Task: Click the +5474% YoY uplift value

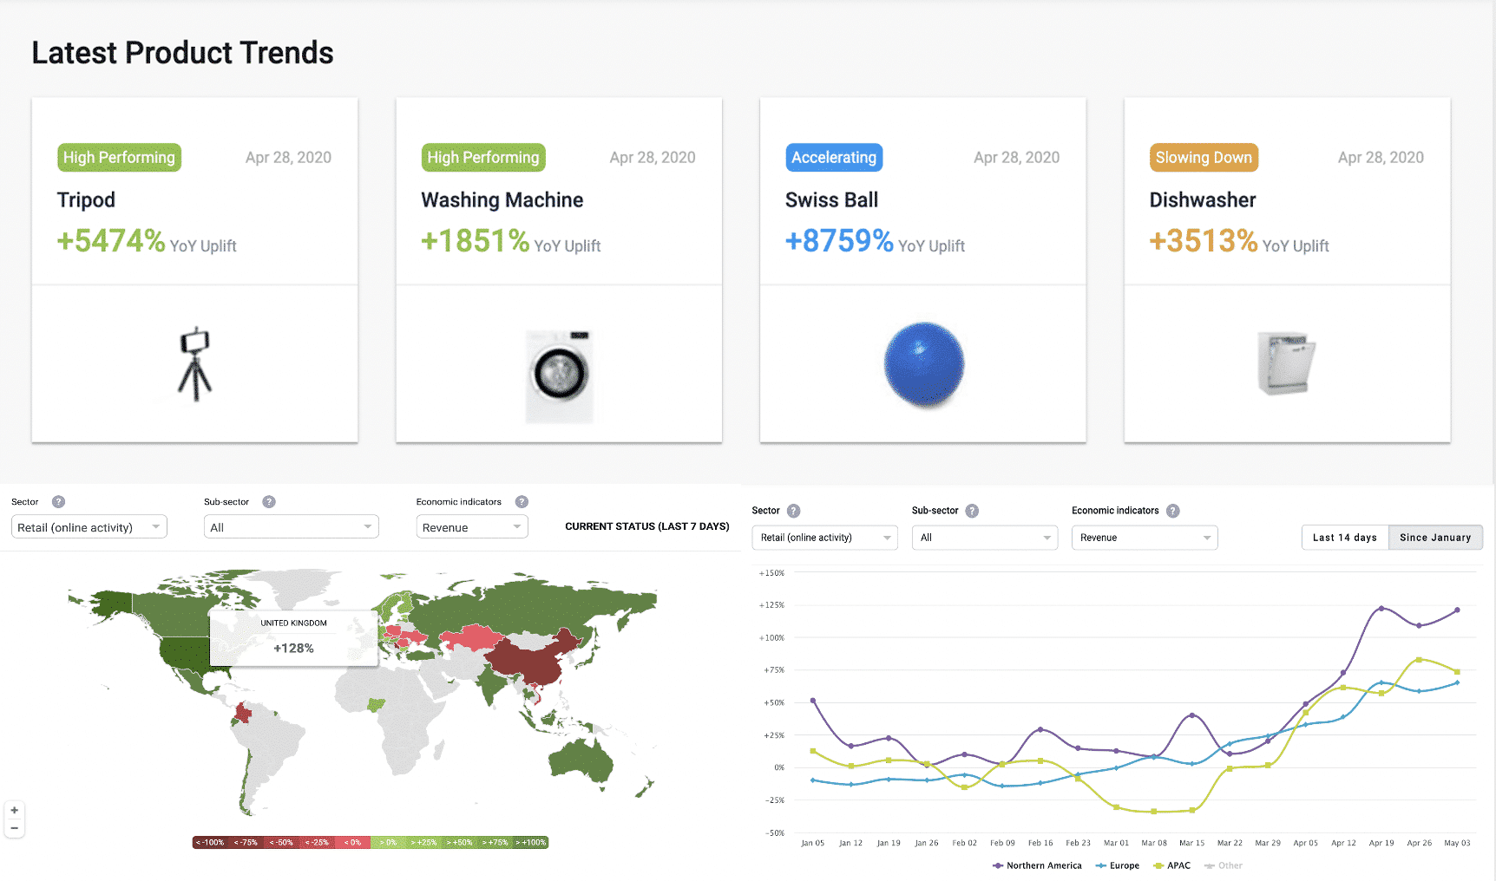Action: click(111, 241)
